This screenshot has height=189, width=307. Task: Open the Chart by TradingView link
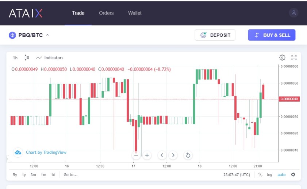pyautogui.click(x=46, y=152)
